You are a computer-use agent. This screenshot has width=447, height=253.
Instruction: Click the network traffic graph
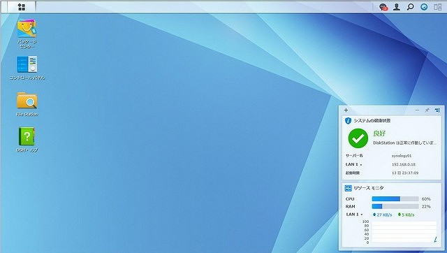[x=404, y=232]
